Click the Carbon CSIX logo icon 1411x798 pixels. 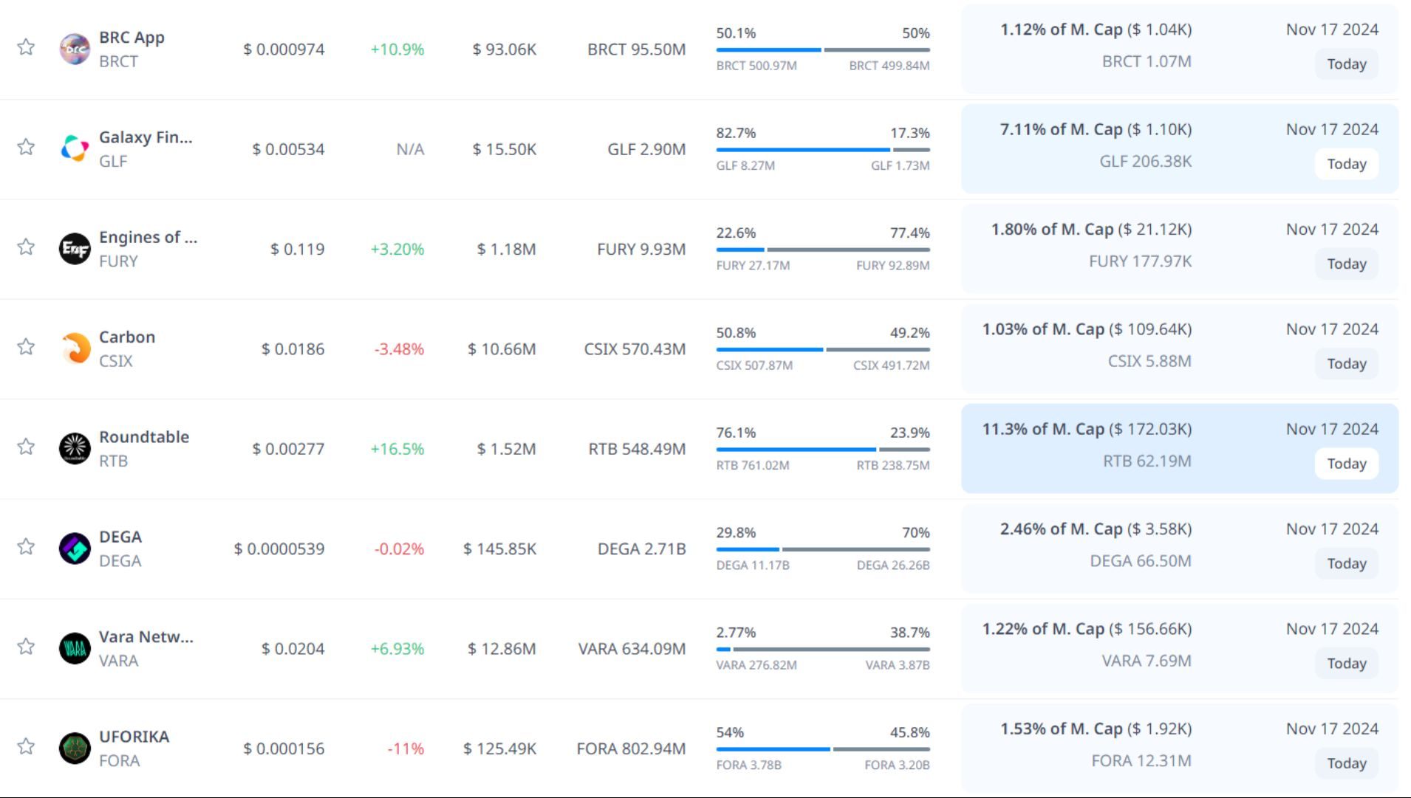pos(75,348)
